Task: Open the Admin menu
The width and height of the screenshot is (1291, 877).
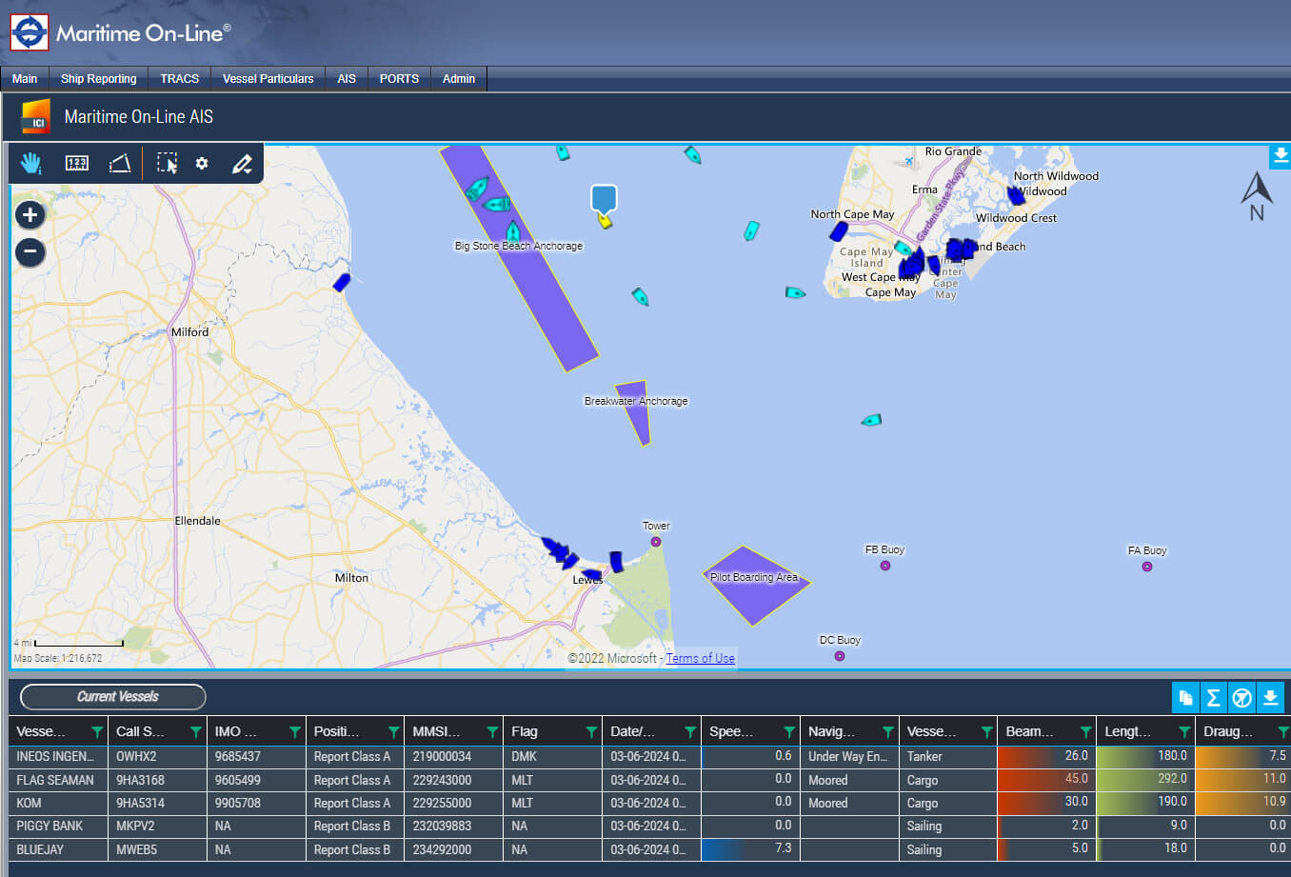Action: tap(459, 79)
